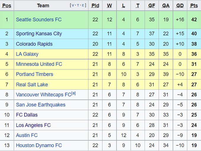
Task: Click the T (talk) template link
Action: coord(78,5)
